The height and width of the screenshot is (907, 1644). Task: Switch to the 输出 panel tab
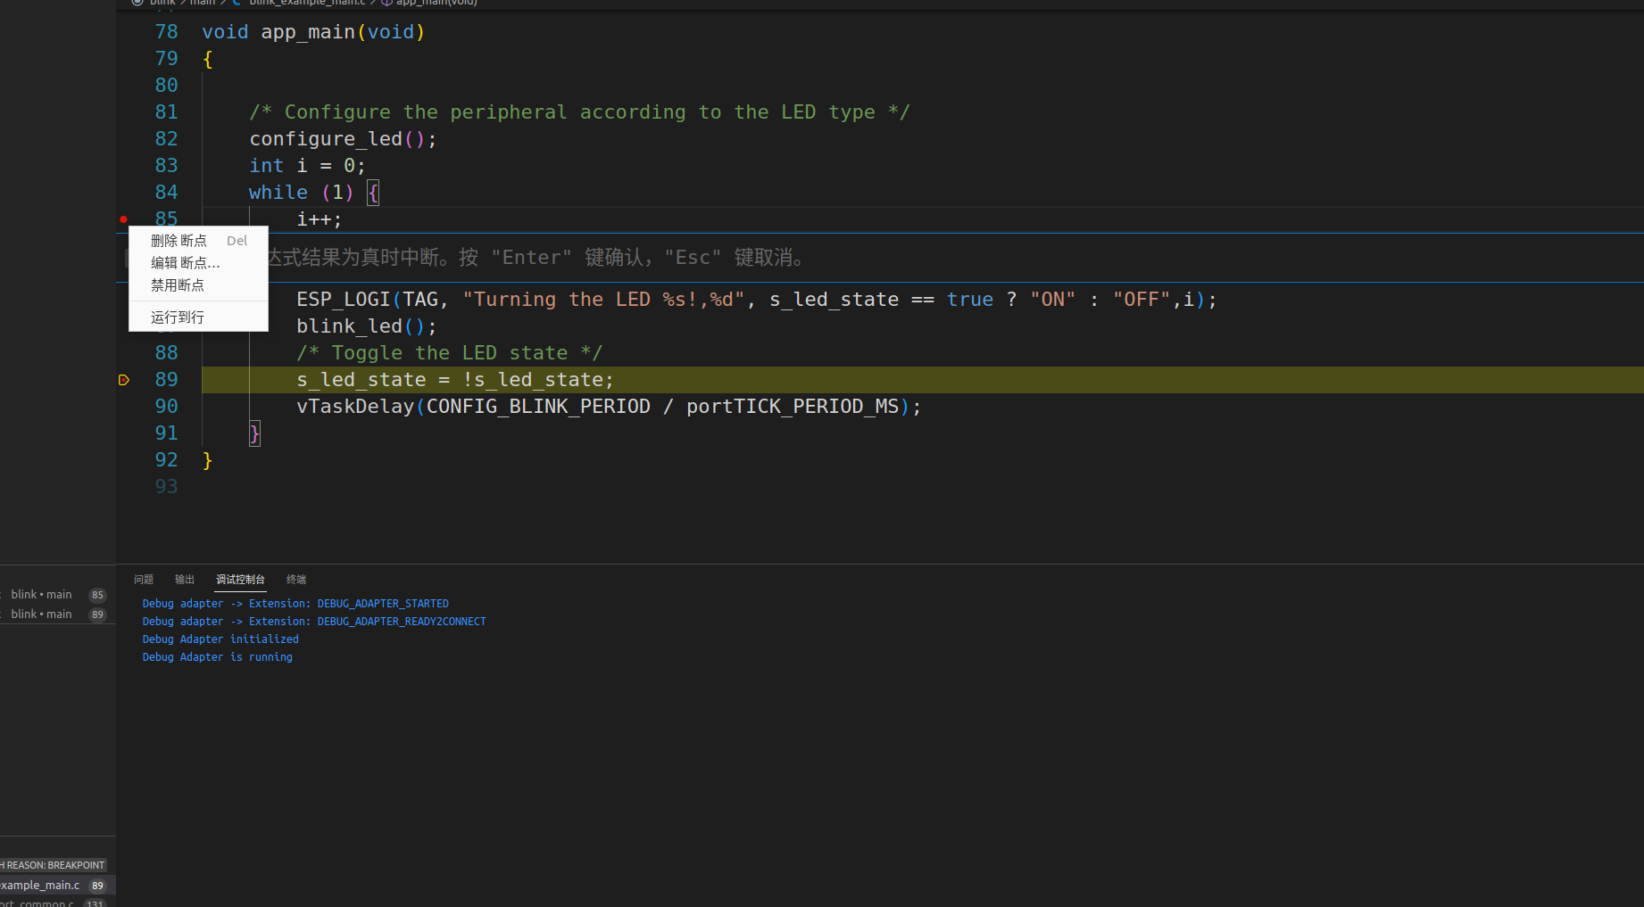185,580
